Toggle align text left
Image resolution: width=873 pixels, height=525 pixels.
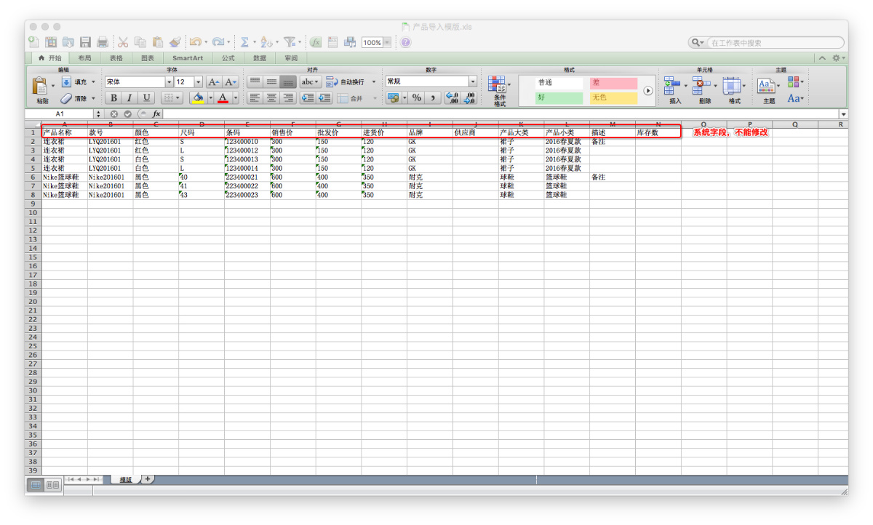(x=255, y=97)
